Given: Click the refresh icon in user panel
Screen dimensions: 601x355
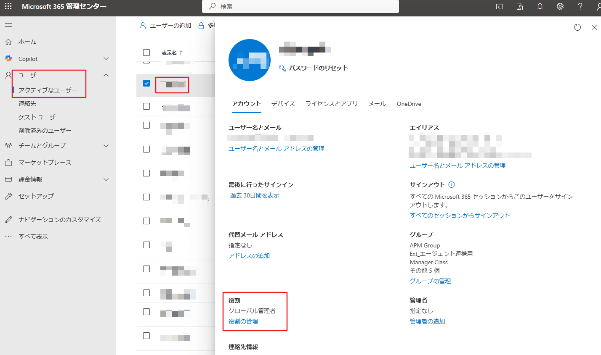Looking at the screenshot, I should click(x=577, y=27).
